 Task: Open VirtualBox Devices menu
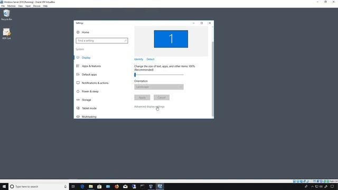(x=36, y=6)
